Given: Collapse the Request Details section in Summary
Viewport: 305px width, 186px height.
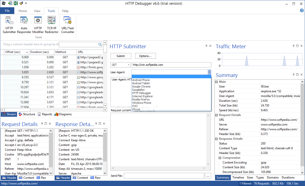Looking at the screenshot, I should tap(217, 115).
